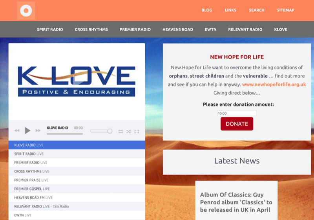Start playback with the play button
The image size is (314, 220).
click(27, 131)
